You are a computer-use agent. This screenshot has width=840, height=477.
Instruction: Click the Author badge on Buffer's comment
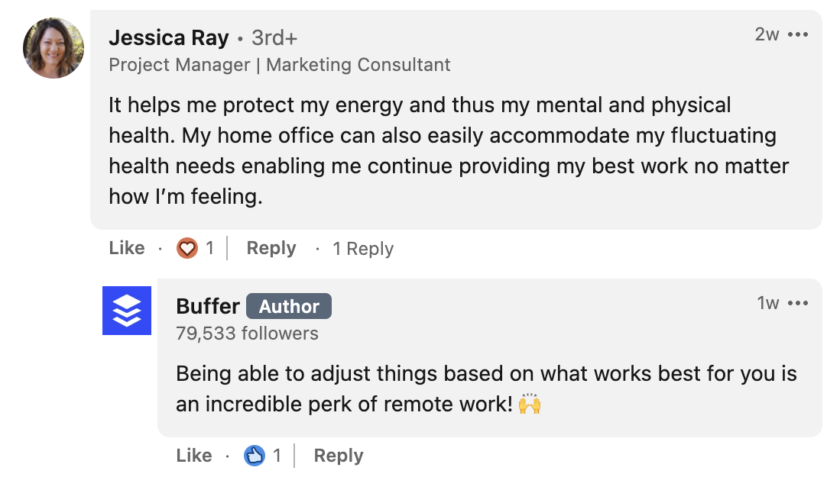click(288, 306)
